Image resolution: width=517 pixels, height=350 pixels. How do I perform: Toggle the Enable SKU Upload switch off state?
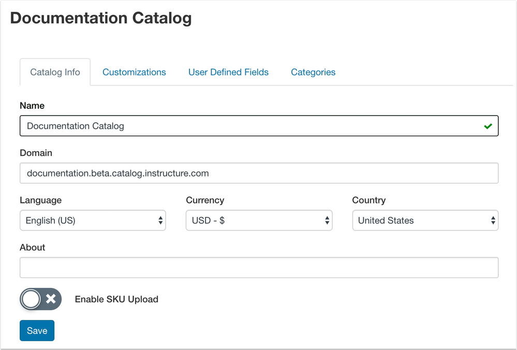pyautogui.click(x=40, y=299)
